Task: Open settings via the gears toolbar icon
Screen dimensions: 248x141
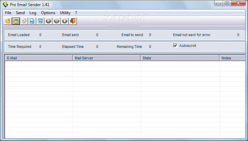Action: (x=24, y=21)
